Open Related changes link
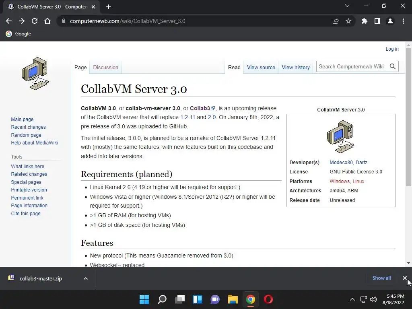412x309 pixels. point(29,174)
